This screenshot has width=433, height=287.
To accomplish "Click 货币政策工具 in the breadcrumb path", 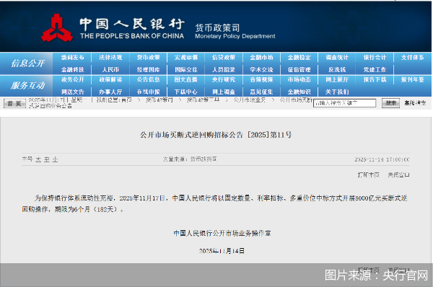I will tap(204, 100).
